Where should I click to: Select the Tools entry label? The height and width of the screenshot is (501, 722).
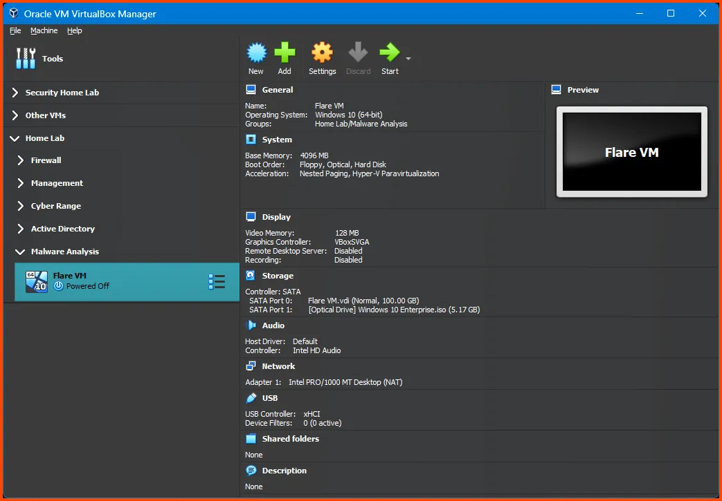(53, 58)
